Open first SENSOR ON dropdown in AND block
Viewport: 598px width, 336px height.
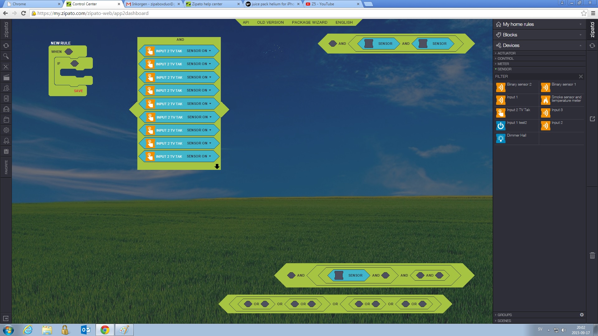(199, 51)
